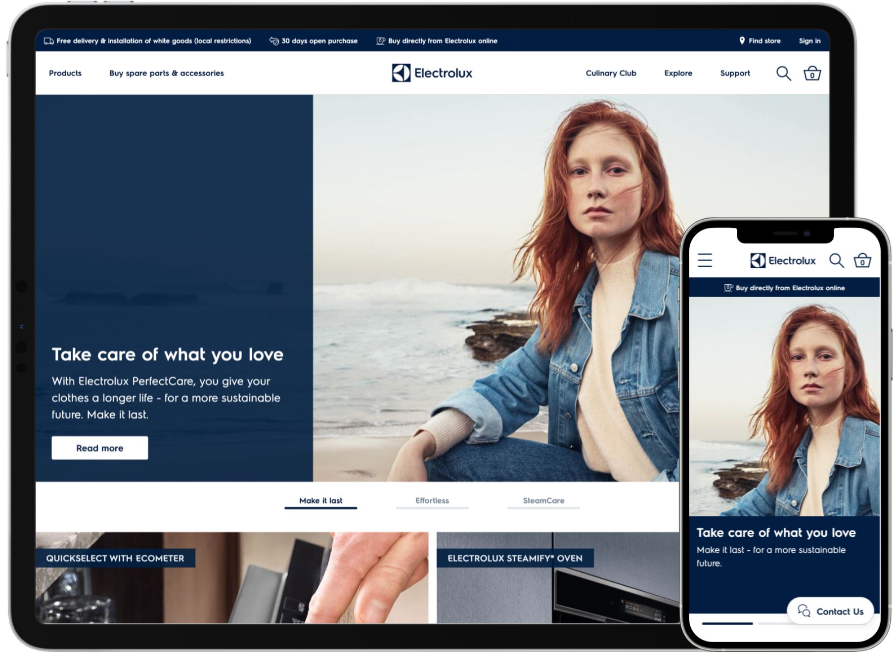Open the shopping basket on the phone

[863, 260]
